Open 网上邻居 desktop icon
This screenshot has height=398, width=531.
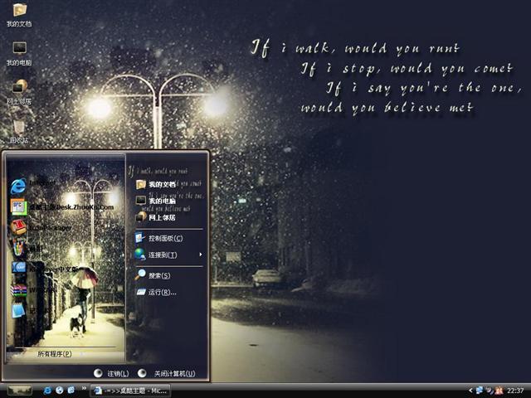click(x=19, y=92)
